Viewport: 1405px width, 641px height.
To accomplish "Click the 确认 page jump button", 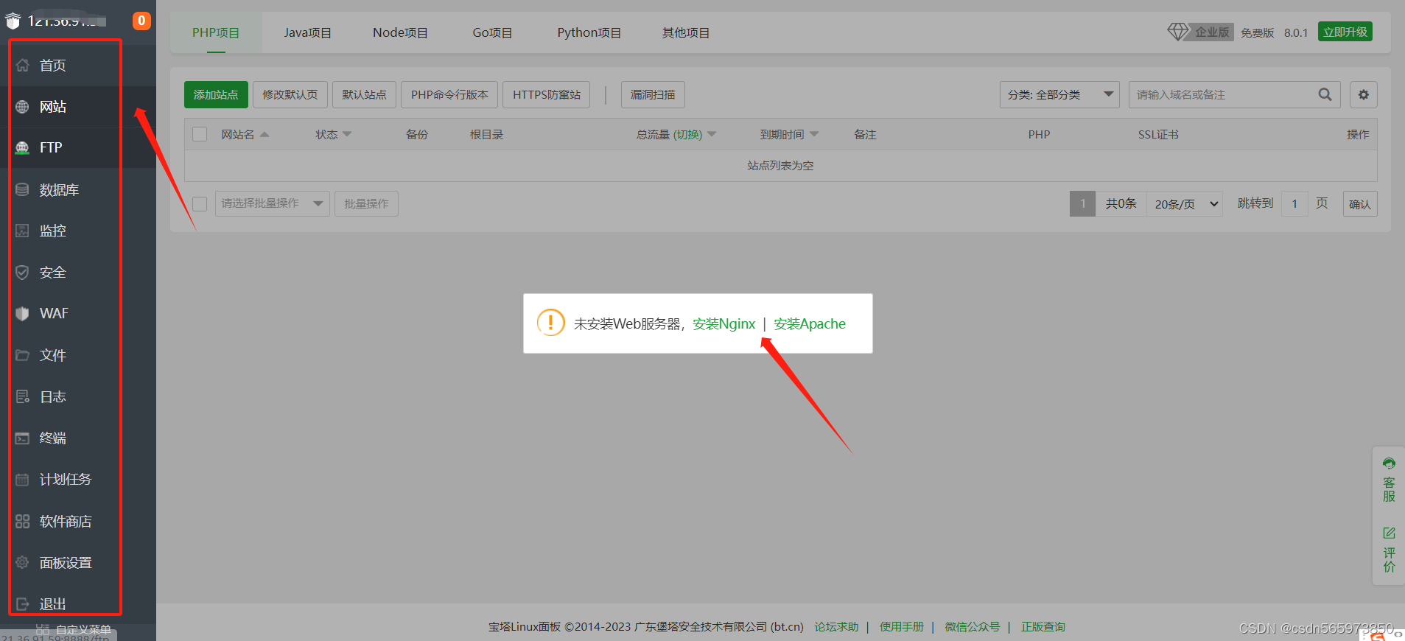I will (1360, 203).
